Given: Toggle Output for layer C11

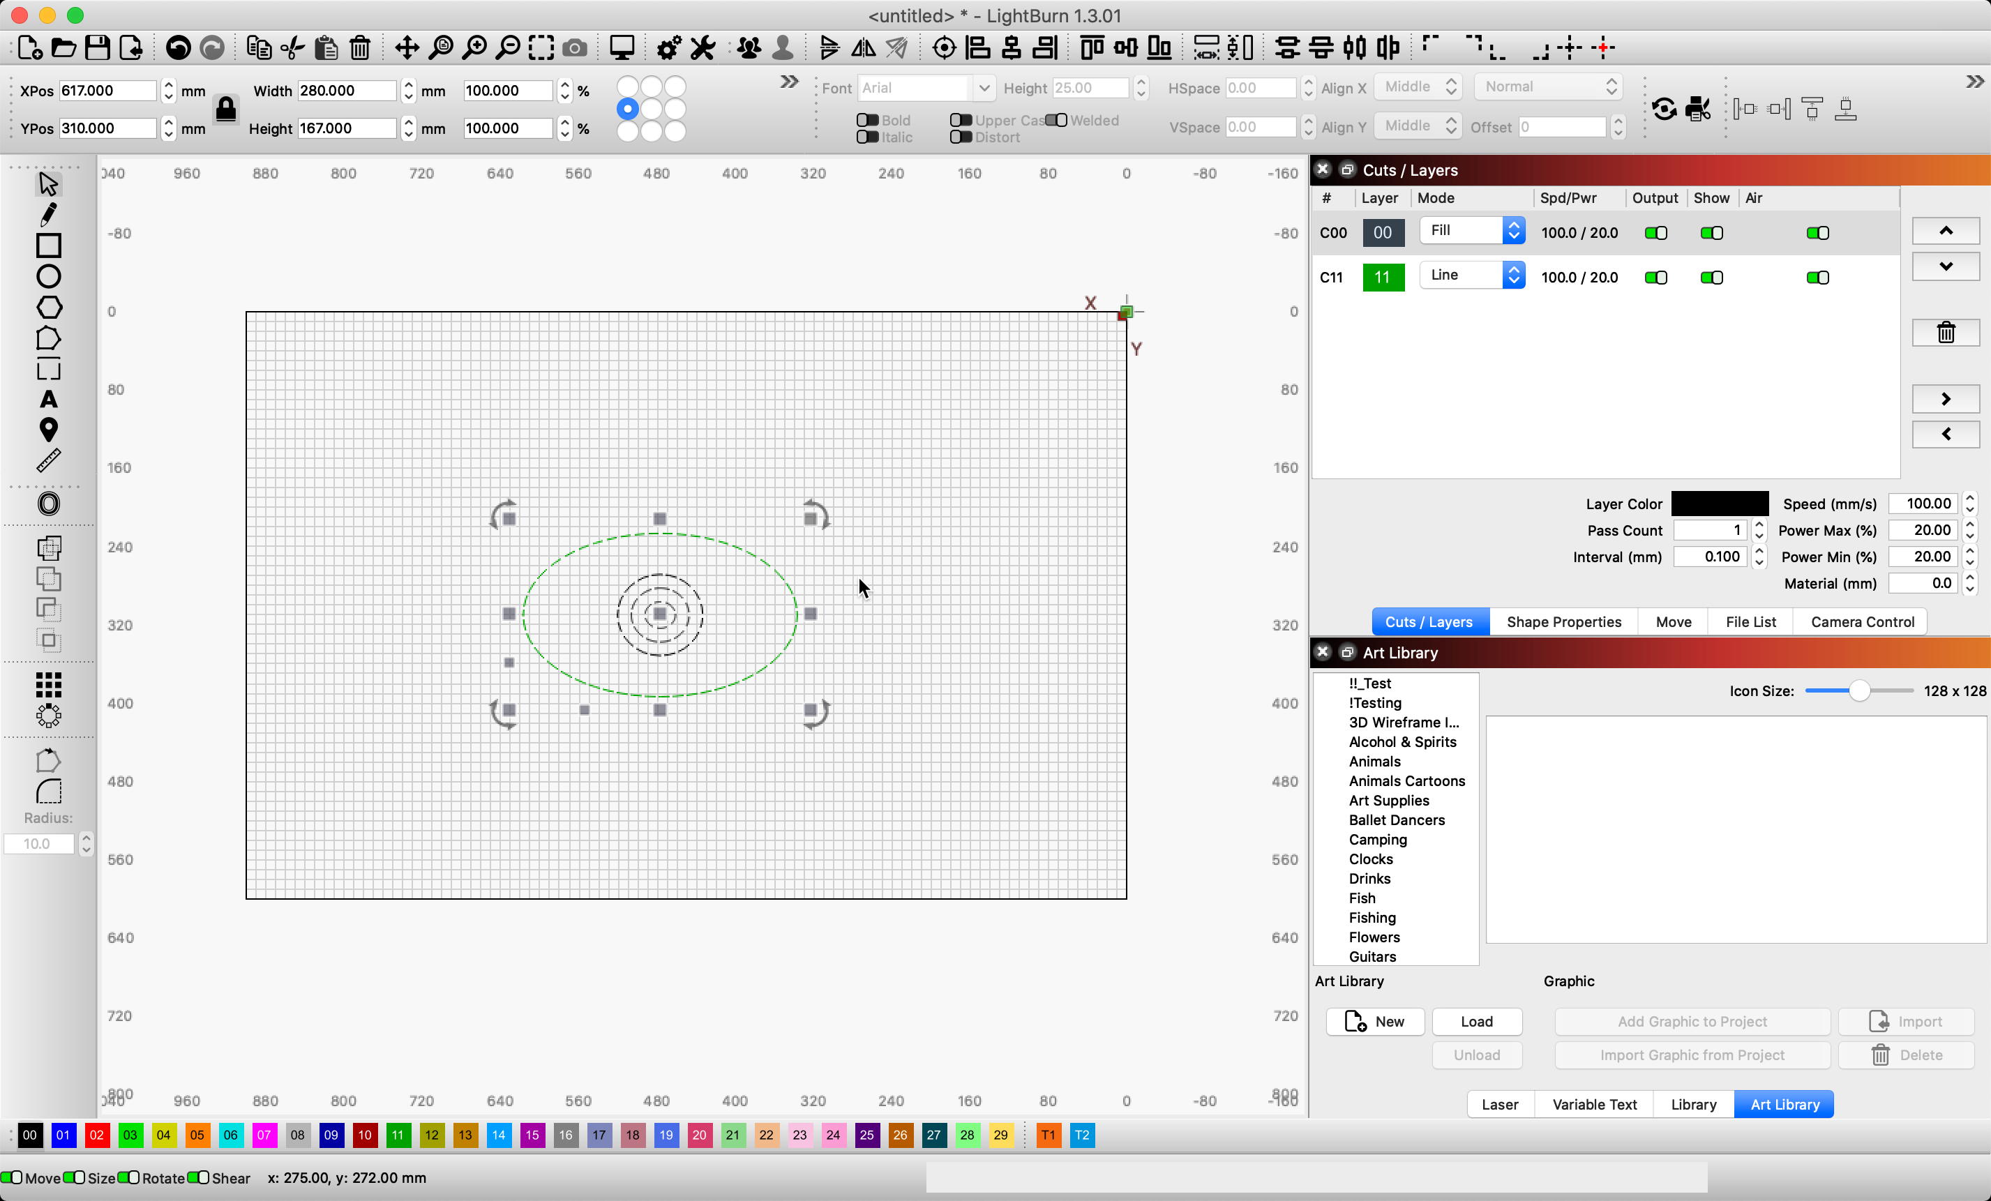Looking at the screenshot, I should (1655, 278).
